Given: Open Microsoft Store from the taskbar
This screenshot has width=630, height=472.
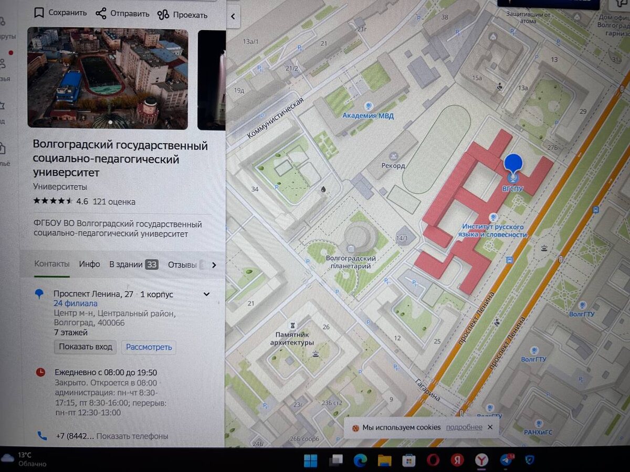Looking at the screenshot, I should [408, 460].
